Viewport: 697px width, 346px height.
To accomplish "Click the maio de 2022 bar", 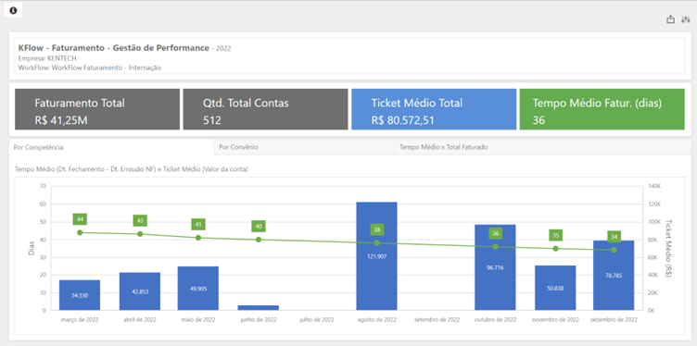I will [197, 288].
